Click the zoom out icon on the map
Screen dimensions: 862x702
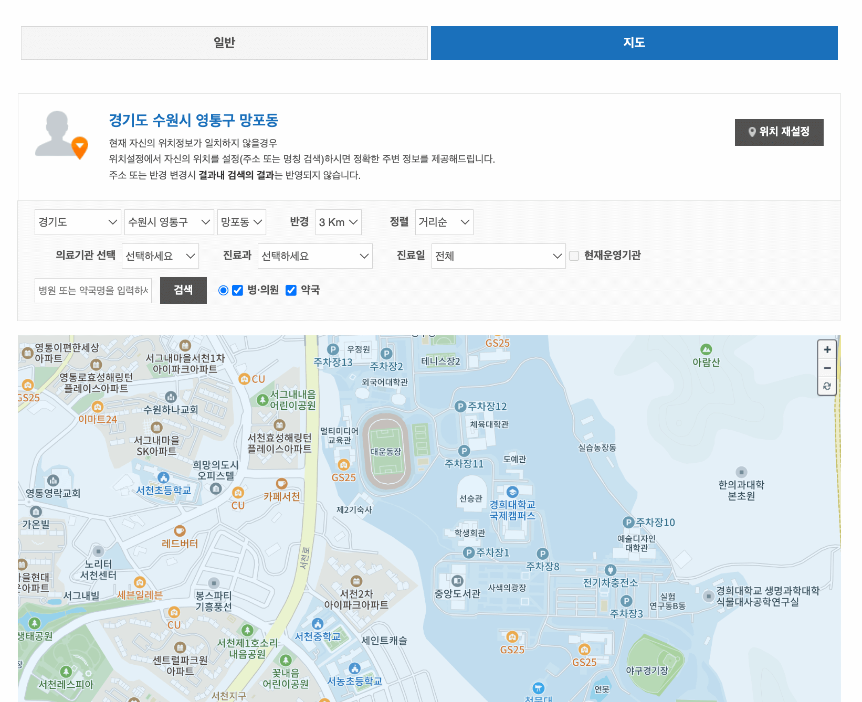pyautogui.click(x=827, y=368)
